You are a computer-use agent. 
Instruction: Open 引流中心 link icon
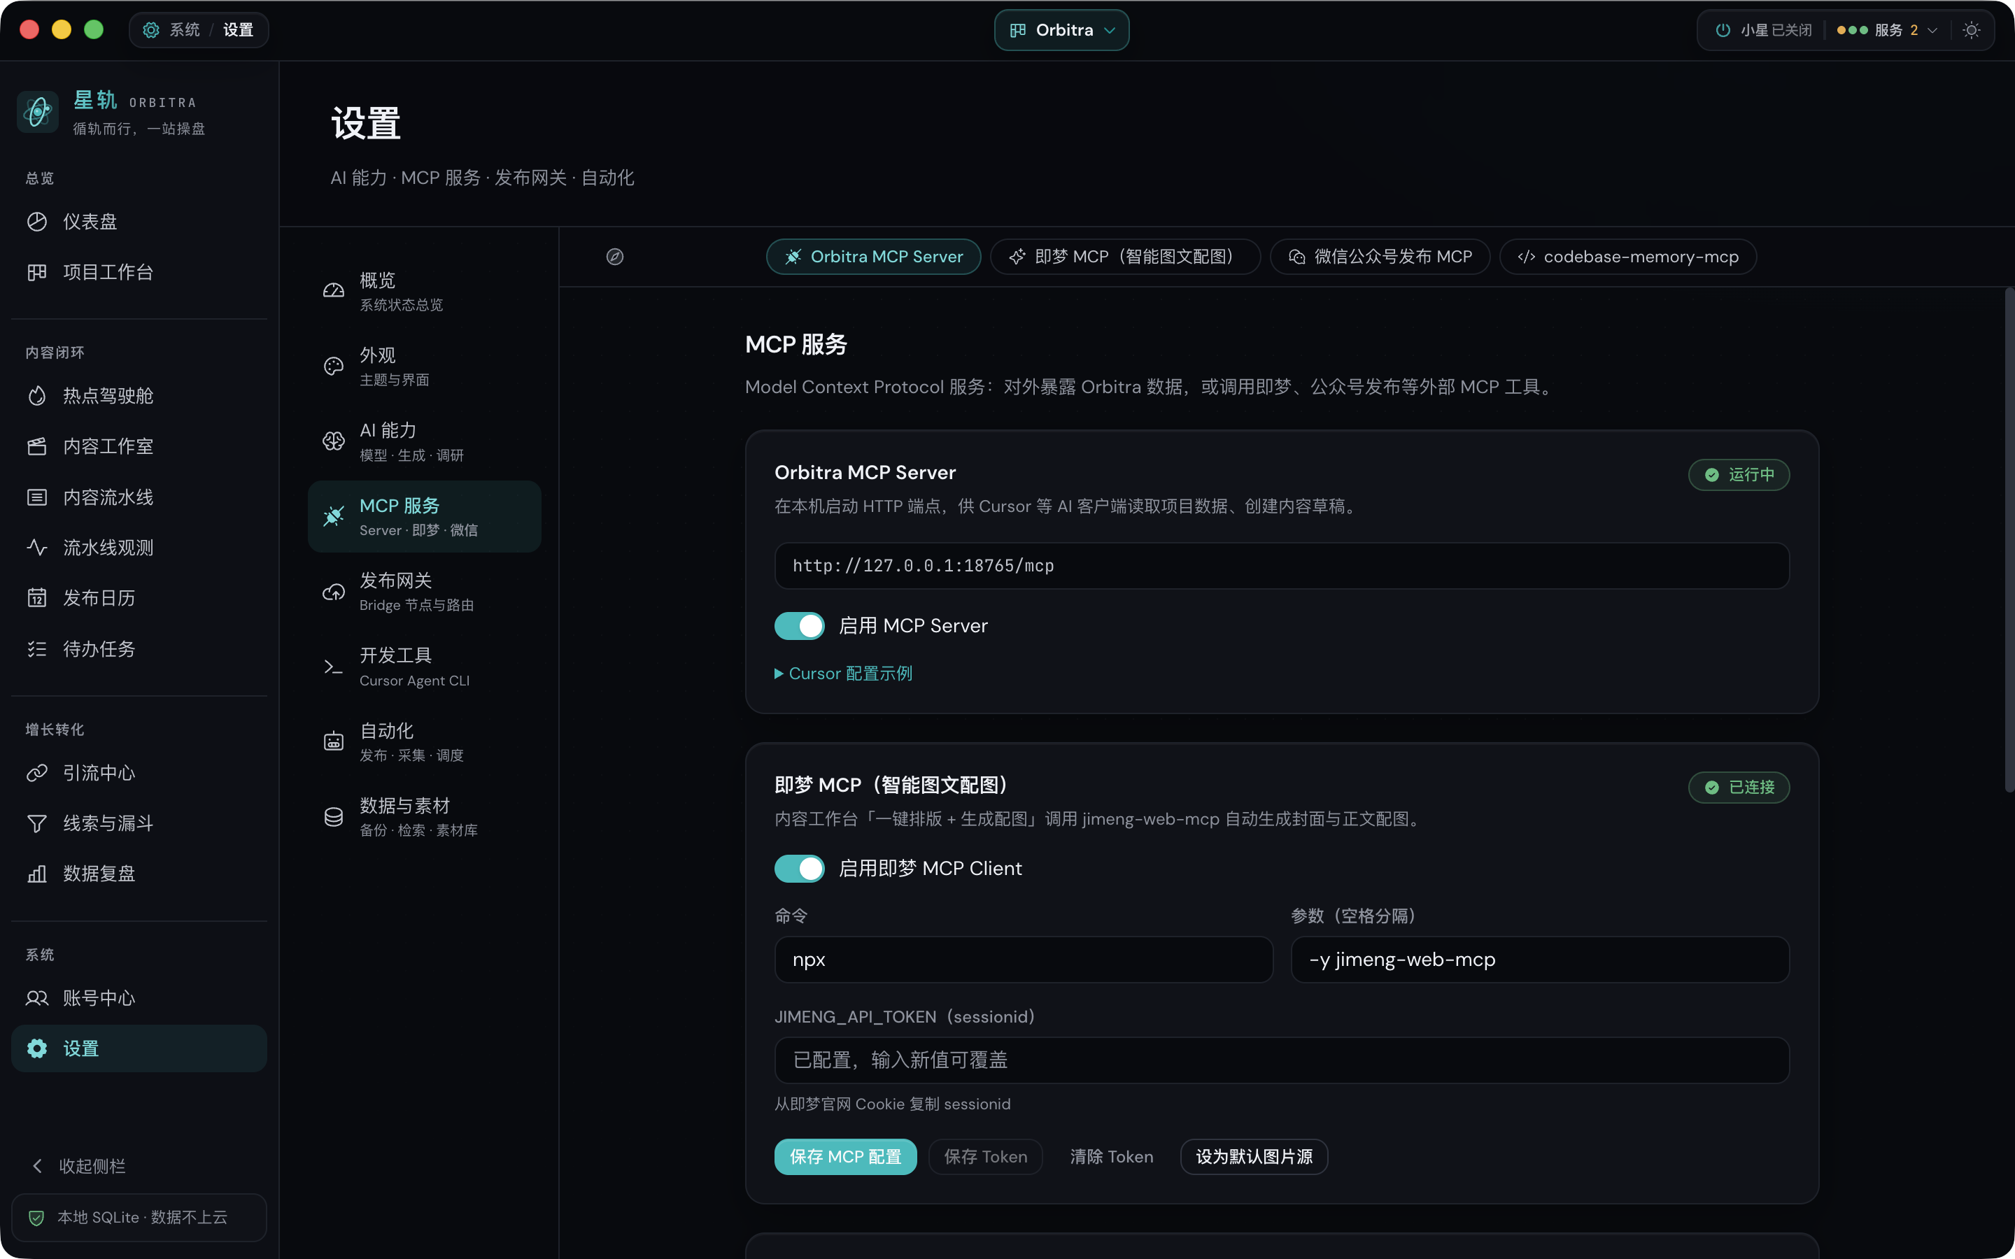(36, 773)
